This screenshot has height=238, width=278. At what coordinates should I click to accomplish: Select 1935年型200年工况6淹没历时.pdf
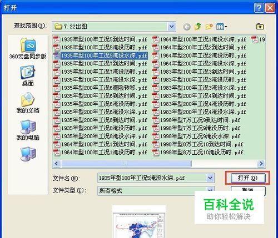100,104
